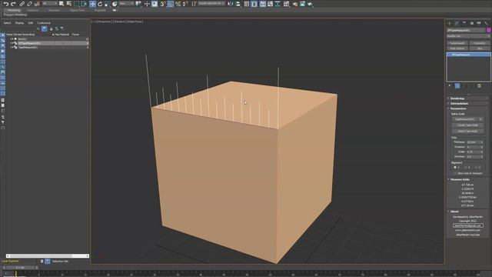Select the Unlink Selection tool
The width and height of the screenshot is (492, 277).
29,4
